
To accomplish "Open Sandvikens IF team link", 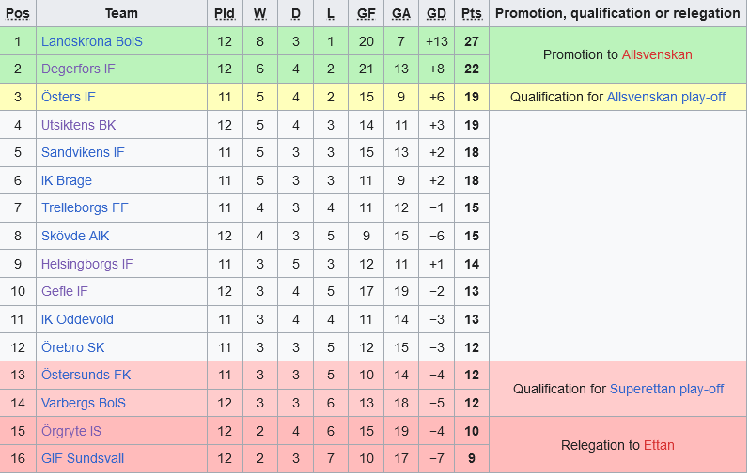I will tap(83, 152).
